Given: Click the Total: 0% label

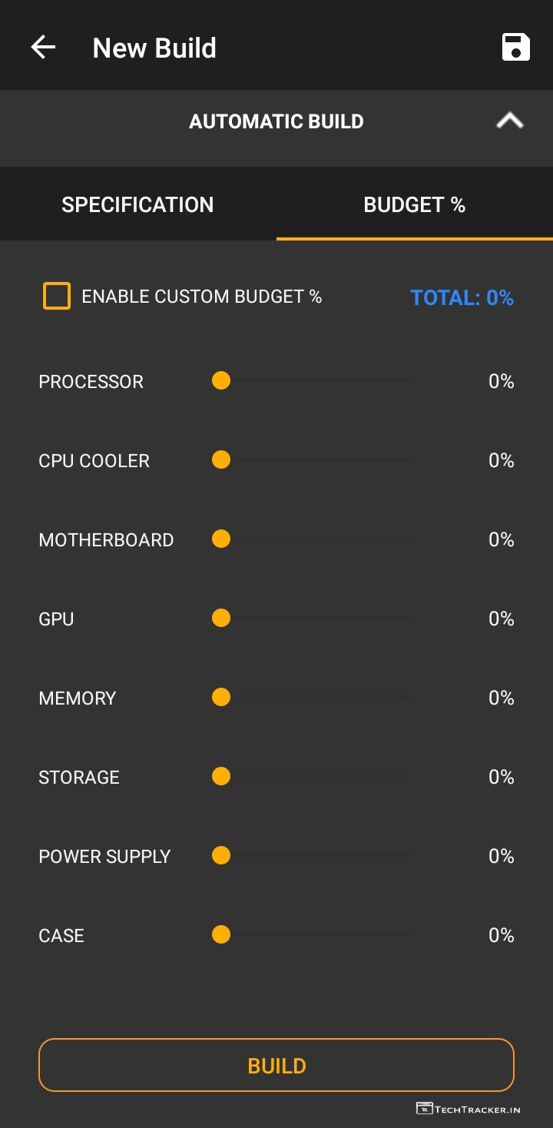Looking at the screenshot, I should (462, 297).
